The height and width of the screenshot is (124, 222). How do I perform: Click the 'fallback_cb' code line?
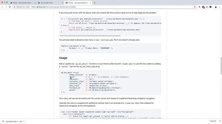(x=95, y=88)
